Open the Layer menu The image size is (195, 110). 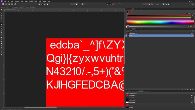point(22,1)
